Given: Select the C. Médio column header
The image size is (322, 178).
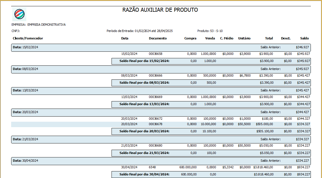Looking at the screenshot, I should 226,38.
